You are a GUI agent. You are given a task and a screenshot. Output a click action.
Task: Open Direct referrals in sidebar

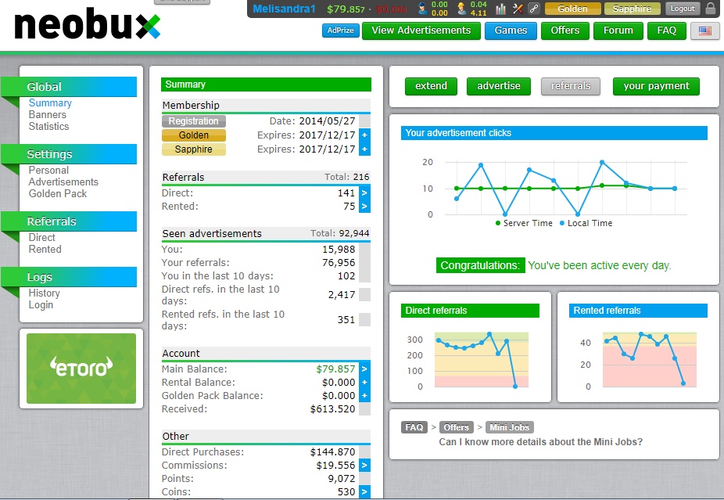tap(41, 238)
